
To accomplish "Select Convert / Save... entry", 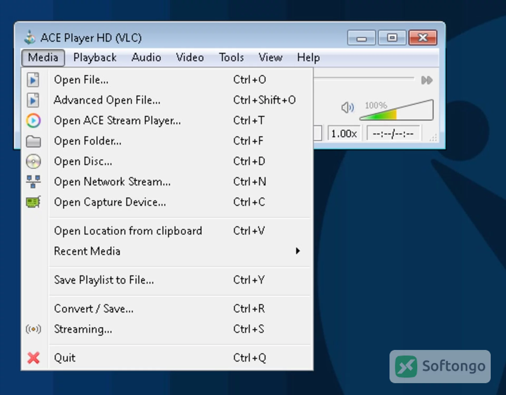I will click(x=167, y=309).
